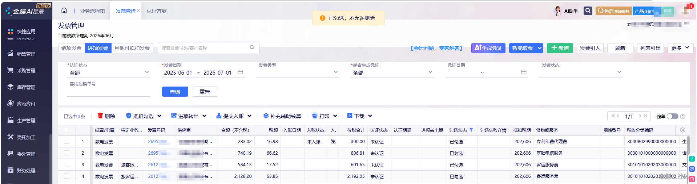Expand the 进项转出 menu
This screenshot has height=184, width=697.
point(204,116)
